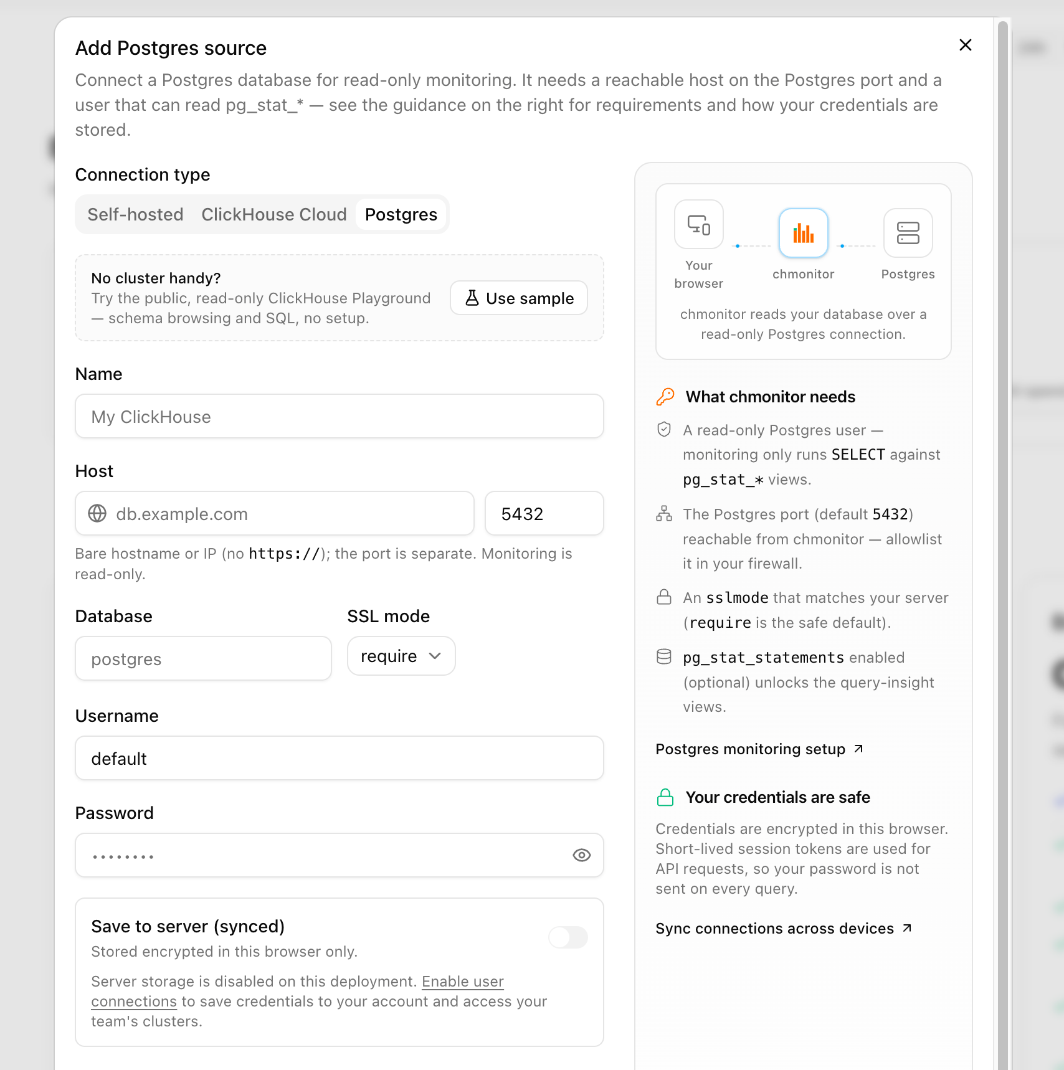Open Sync connections across devices link
Screen dimensions: 1064x1070
pyautogui.click(x=784, y=928)
